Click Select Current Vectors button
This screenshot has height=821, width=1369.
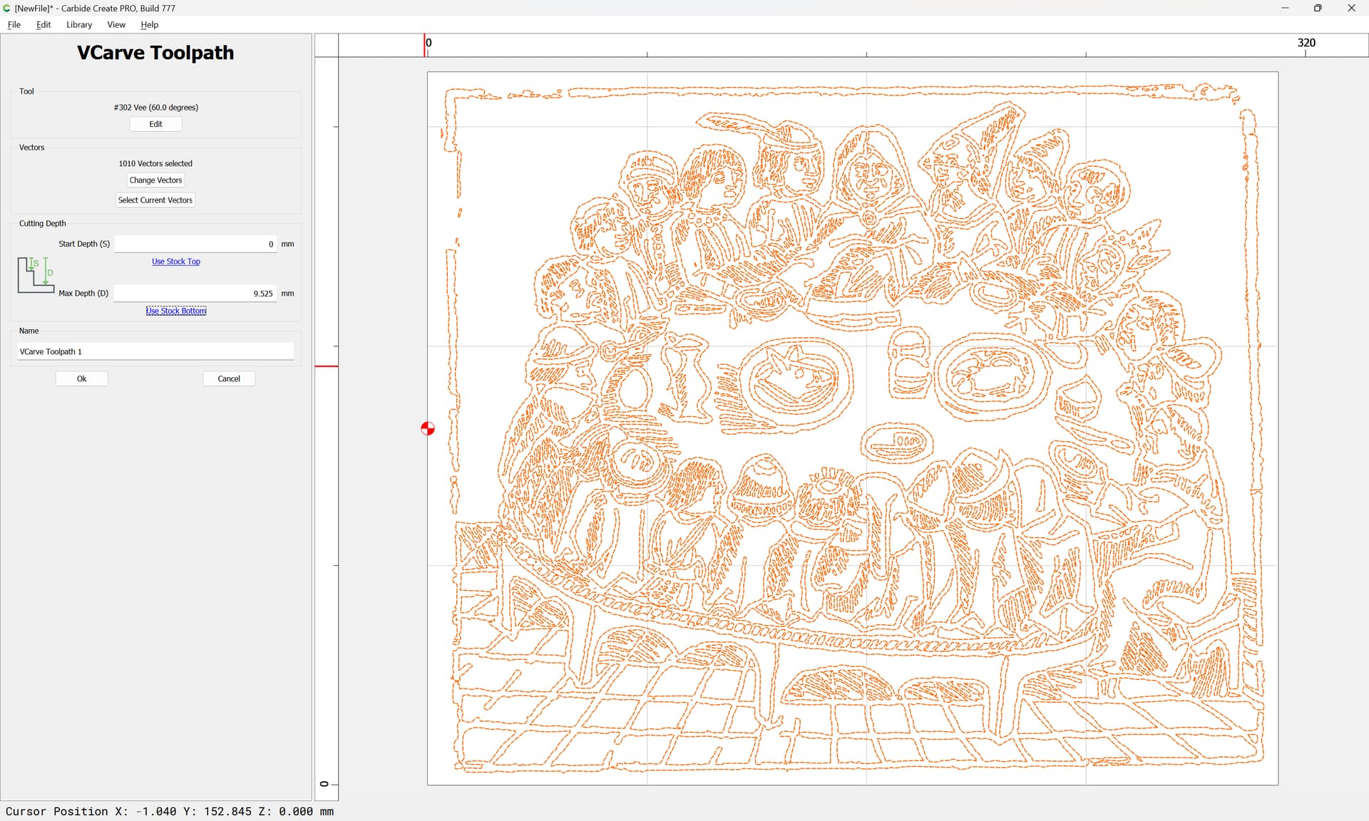pos(155,200)
